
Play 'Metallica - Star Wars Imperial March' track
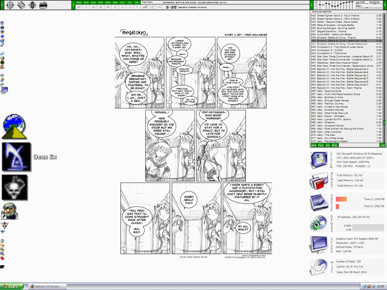[339, 62]
